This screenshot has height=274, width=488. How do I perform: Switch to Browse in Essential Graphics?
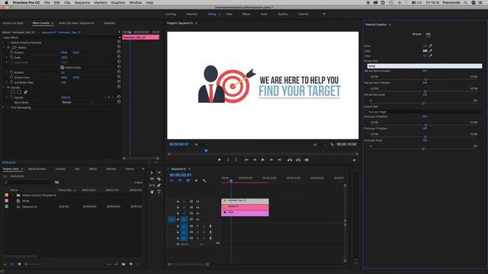click(417, 34)
